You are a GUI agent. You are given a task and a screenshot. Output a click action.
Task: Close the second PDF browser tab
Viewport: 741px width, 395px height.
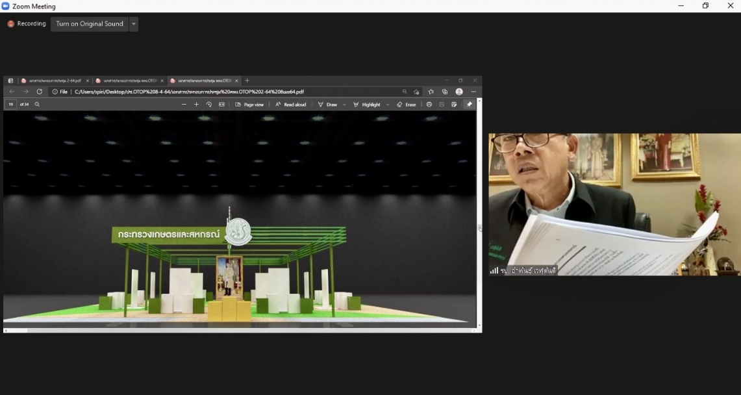coord(162,81)
